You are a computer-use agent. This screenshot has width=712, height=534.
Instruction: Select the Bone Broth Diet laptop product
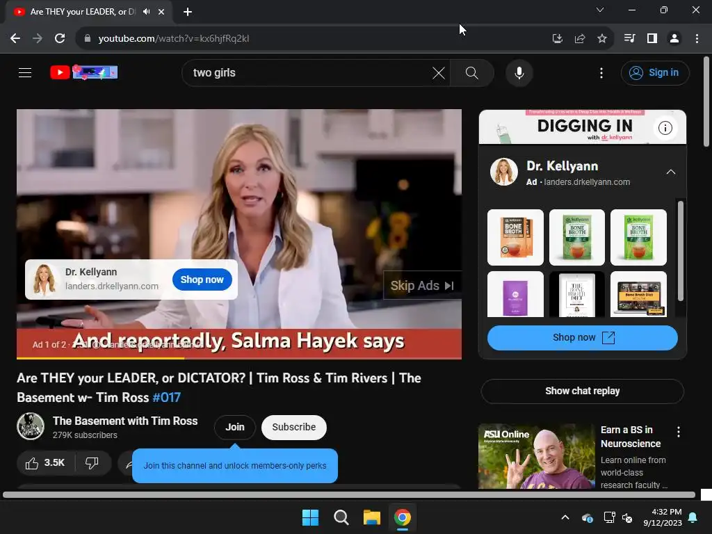point(638,294)
